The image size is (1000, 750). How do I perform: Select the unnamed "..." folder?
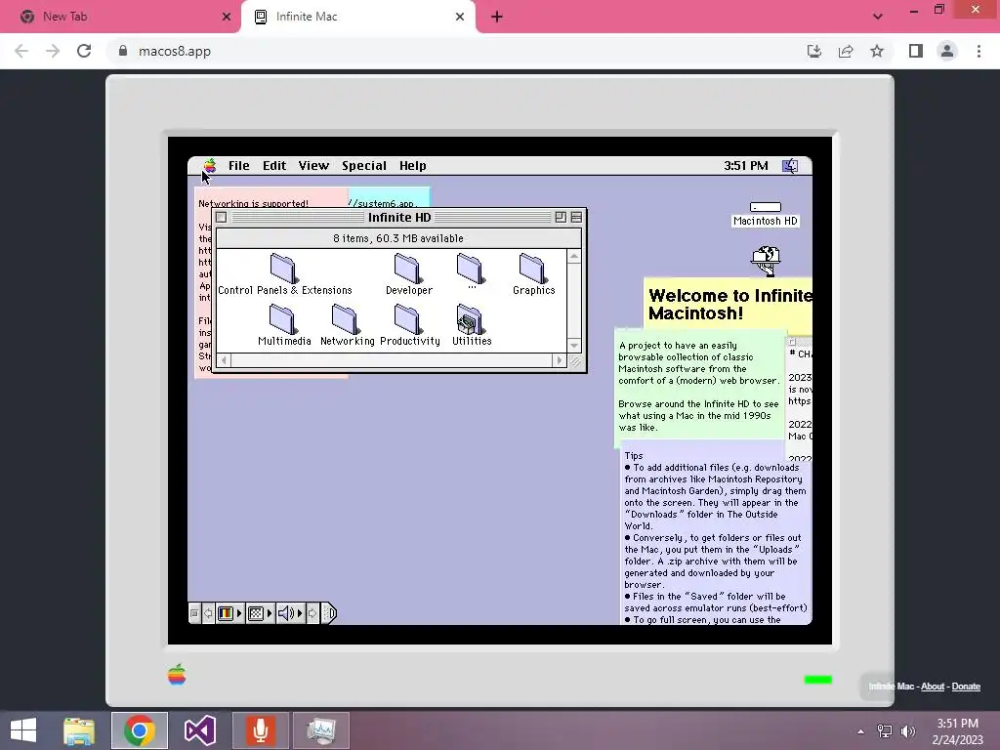(x=470, y=270)
